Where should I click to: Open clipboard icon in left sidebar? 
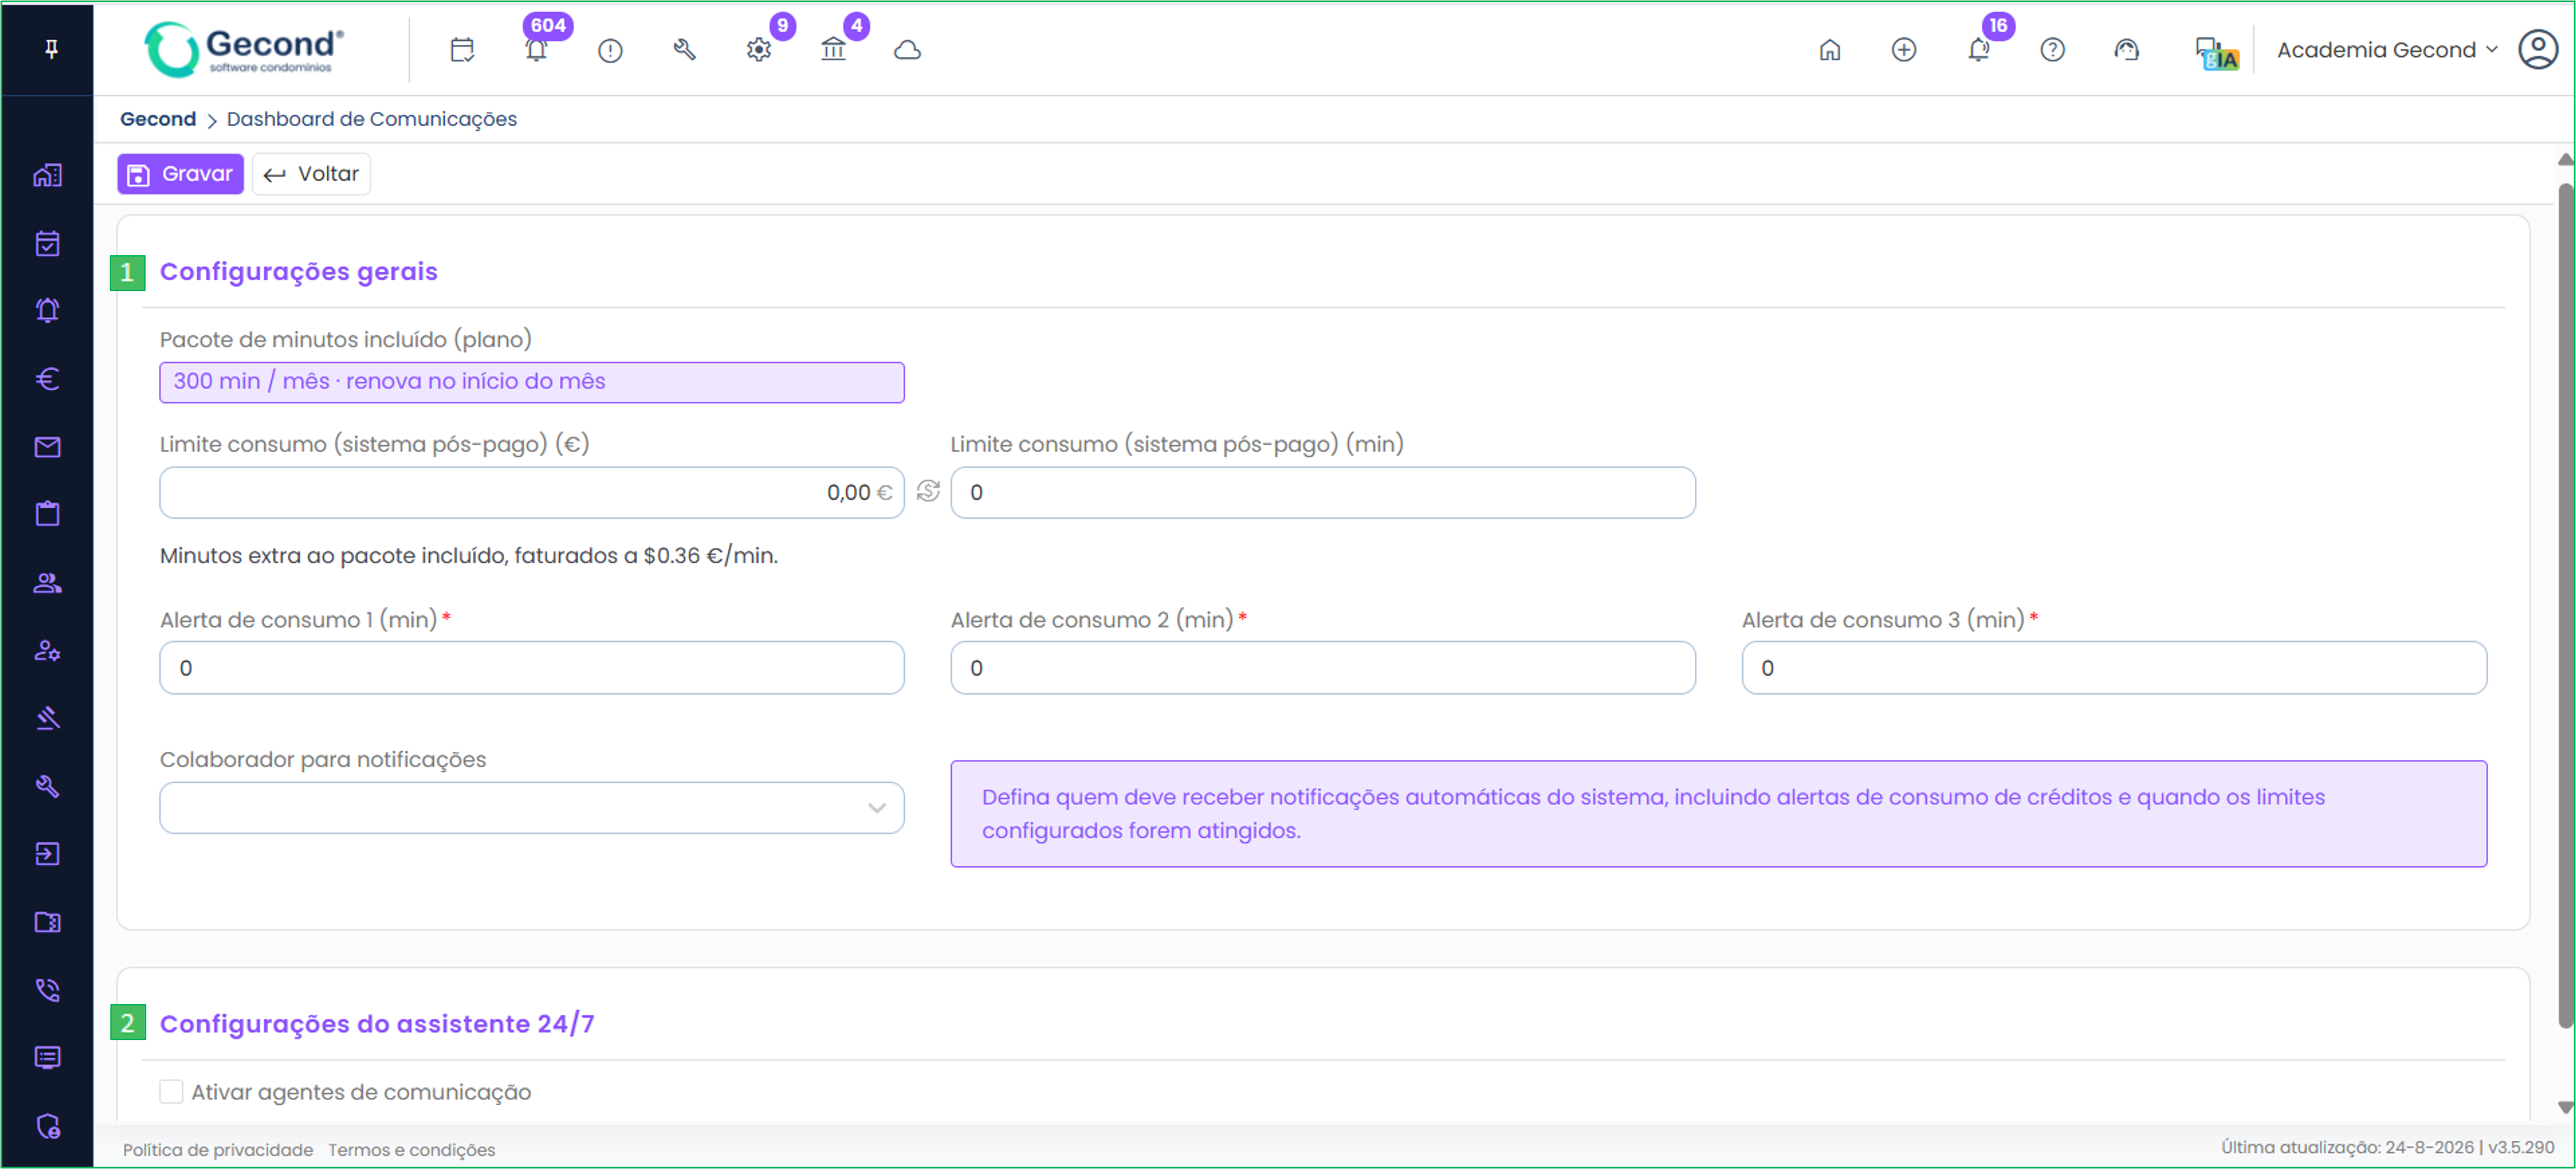[47, 514]
